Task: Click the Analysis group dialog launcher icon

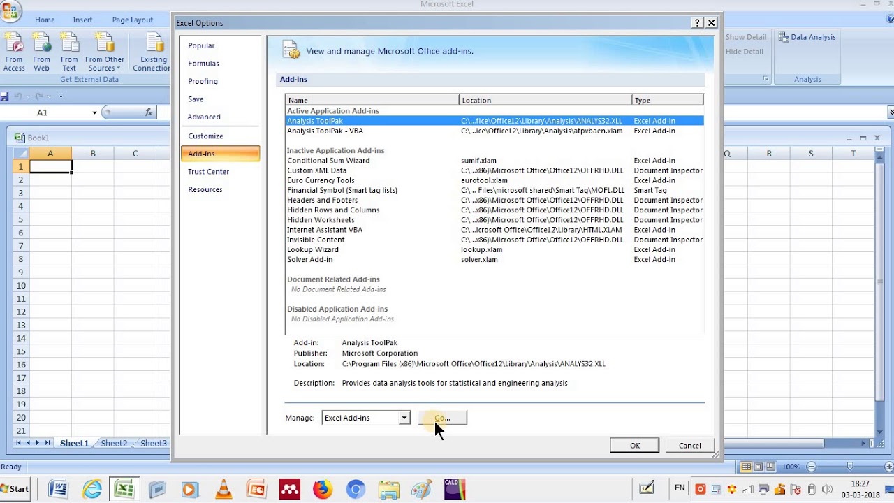Action: tap(765, 79)
